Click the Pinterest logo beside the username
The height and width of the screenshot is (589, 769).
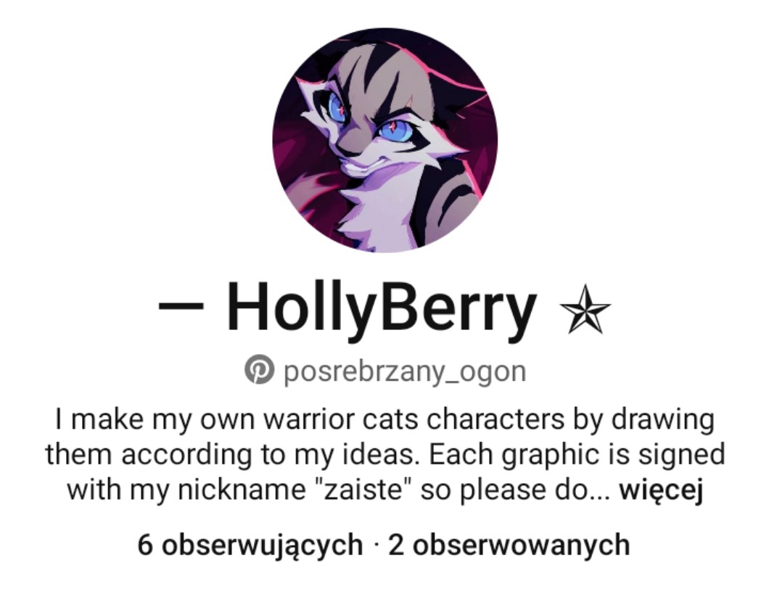tap(259, 369)
